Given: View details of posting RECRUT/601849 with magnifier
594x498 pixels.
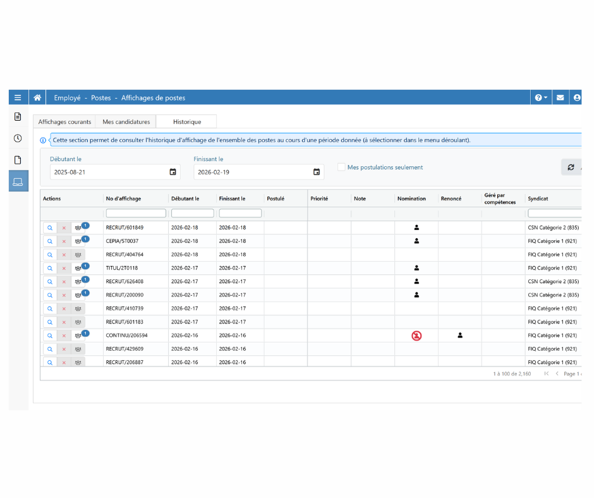Looking at the screenshot, I should [x=50, y=228].
